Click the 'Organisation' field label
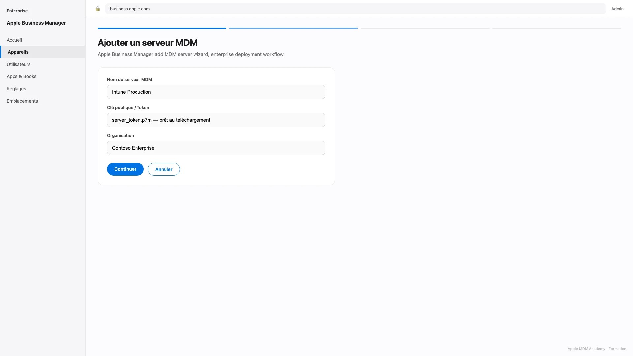 [x=120, y=136]
